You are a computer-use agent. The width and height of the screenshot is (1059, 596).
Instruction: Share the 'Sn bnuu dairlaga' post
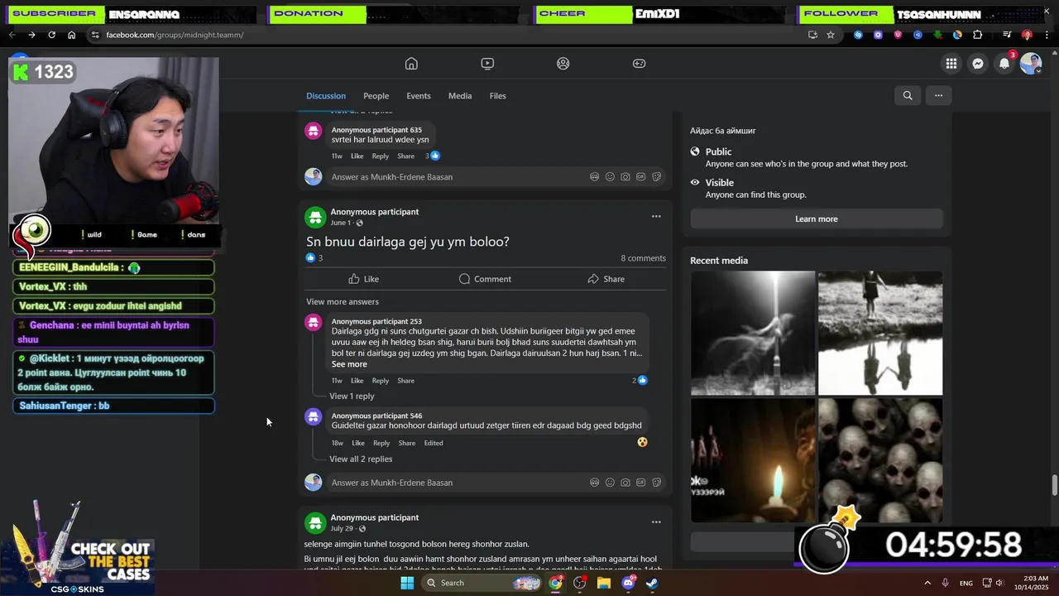(606, 279)
